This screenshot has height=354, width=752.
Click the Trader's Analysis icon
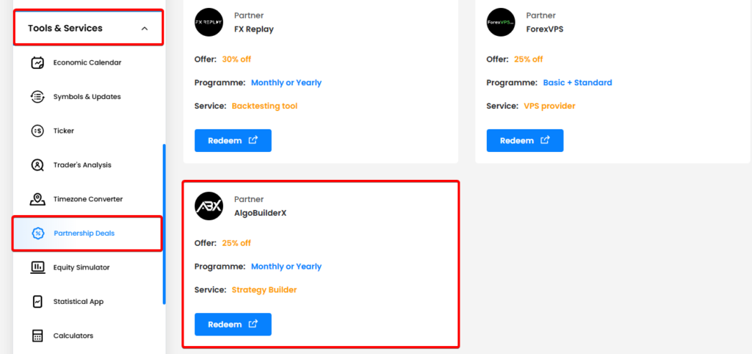point(37,165)
